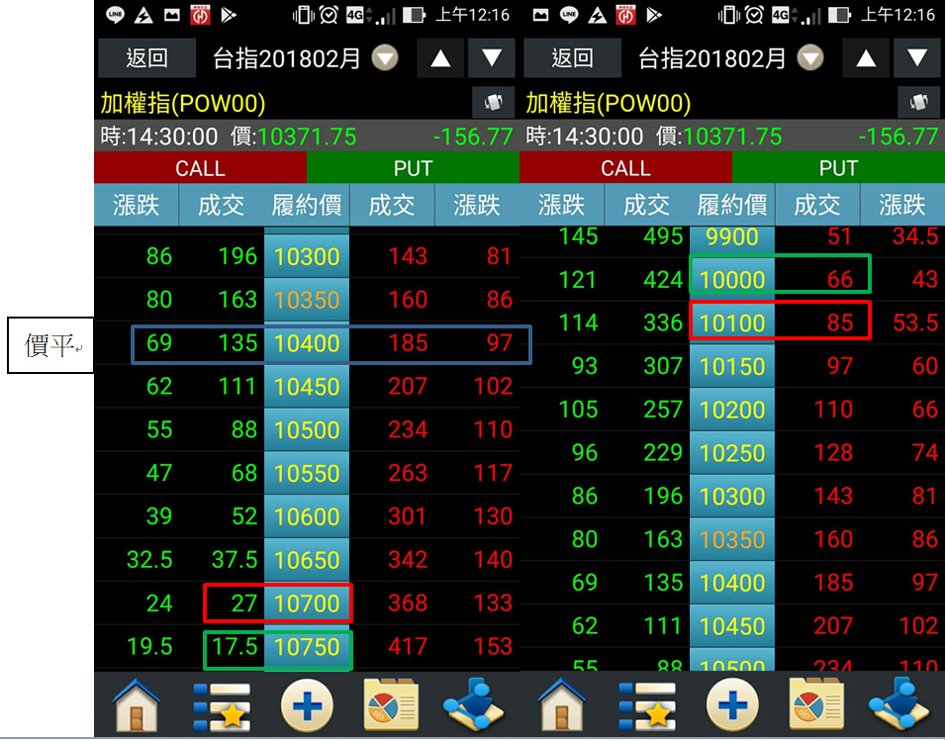Screen dimensions: 945x740
Task: Select the PUT tab on the right screen
Action: 838,167
